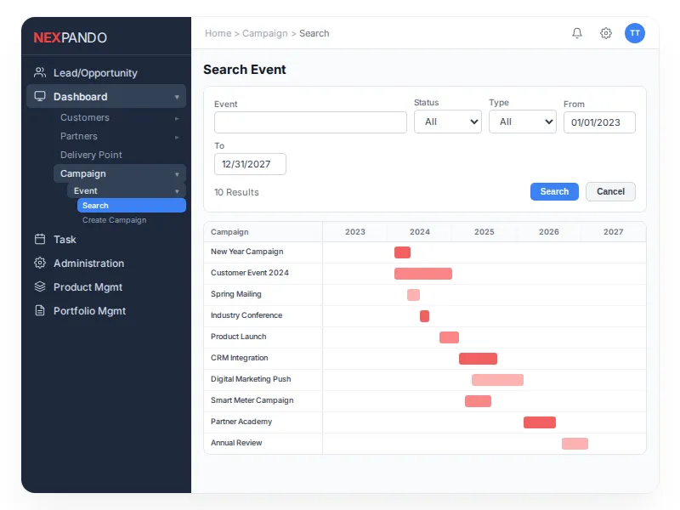Click the Product Launch row label
680x510 pixels.
239,337
